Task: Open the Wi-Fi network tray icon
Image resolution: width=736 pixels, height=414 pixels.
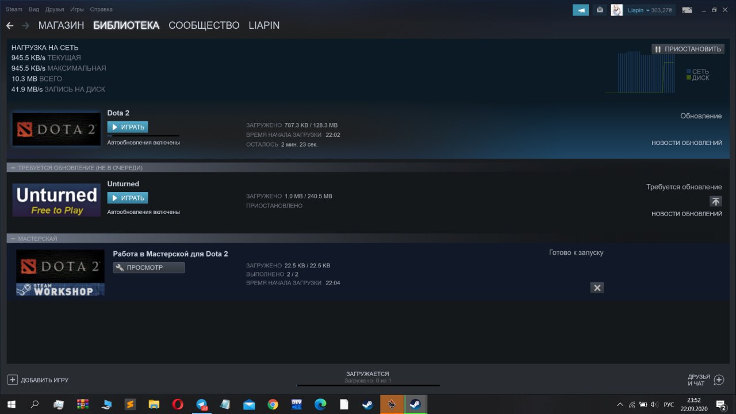Action: click(x=632, y=405)
